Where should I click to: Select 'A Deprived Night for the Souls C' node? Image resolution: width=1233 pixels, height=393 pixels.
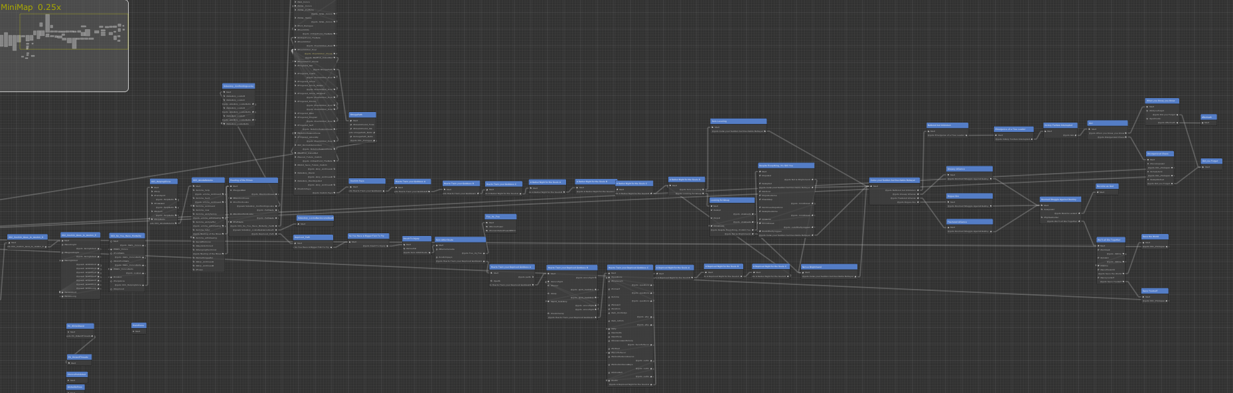[x=771, y=266]
